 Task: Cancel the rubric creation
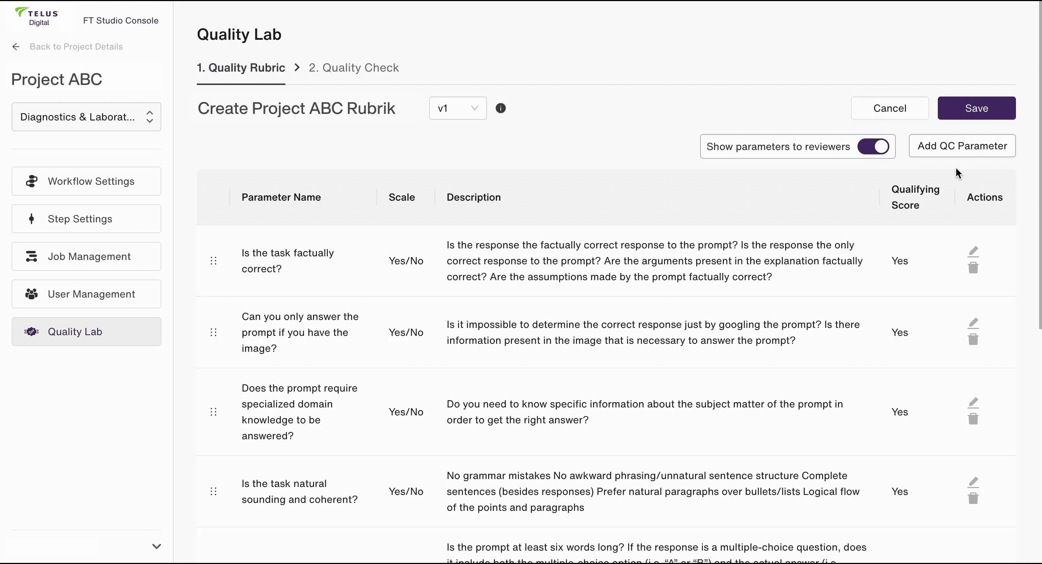point(890,108)
